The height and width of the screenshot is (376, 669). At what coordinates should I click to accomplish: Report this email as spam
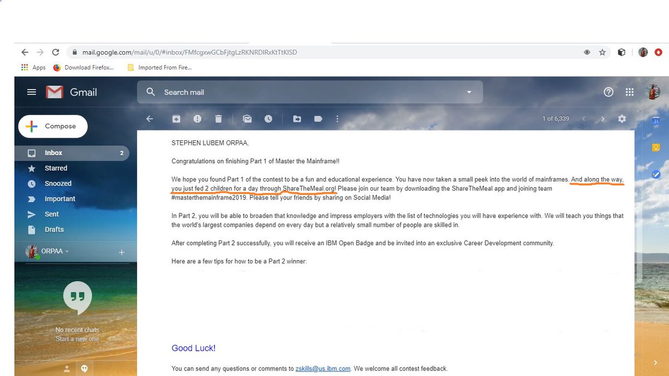coord(197,119)
